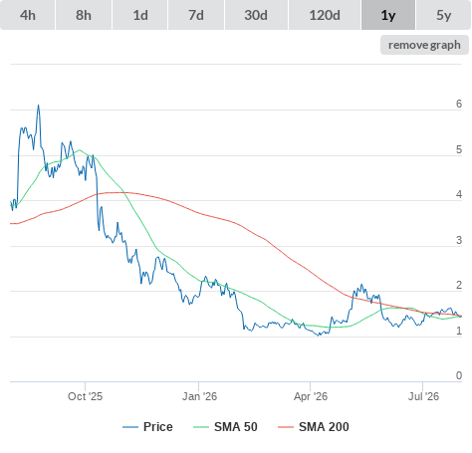
Task: Switch to the 5y time range
Action: [443, 15]
